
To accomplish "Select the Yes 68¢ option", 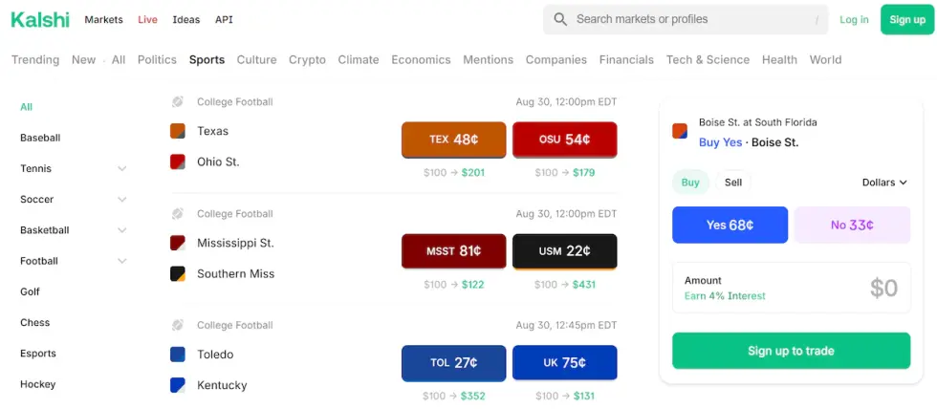I will 730,226.
